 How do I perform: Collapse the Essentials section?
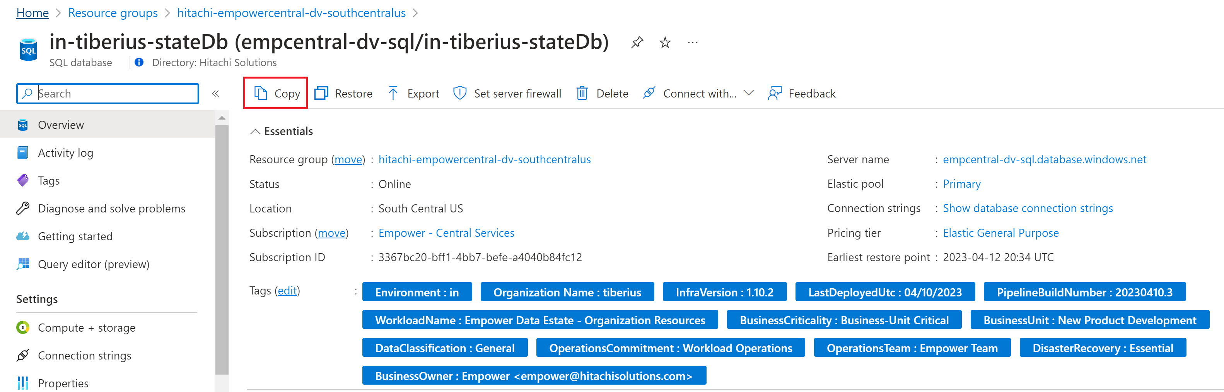tap(281, 131)
